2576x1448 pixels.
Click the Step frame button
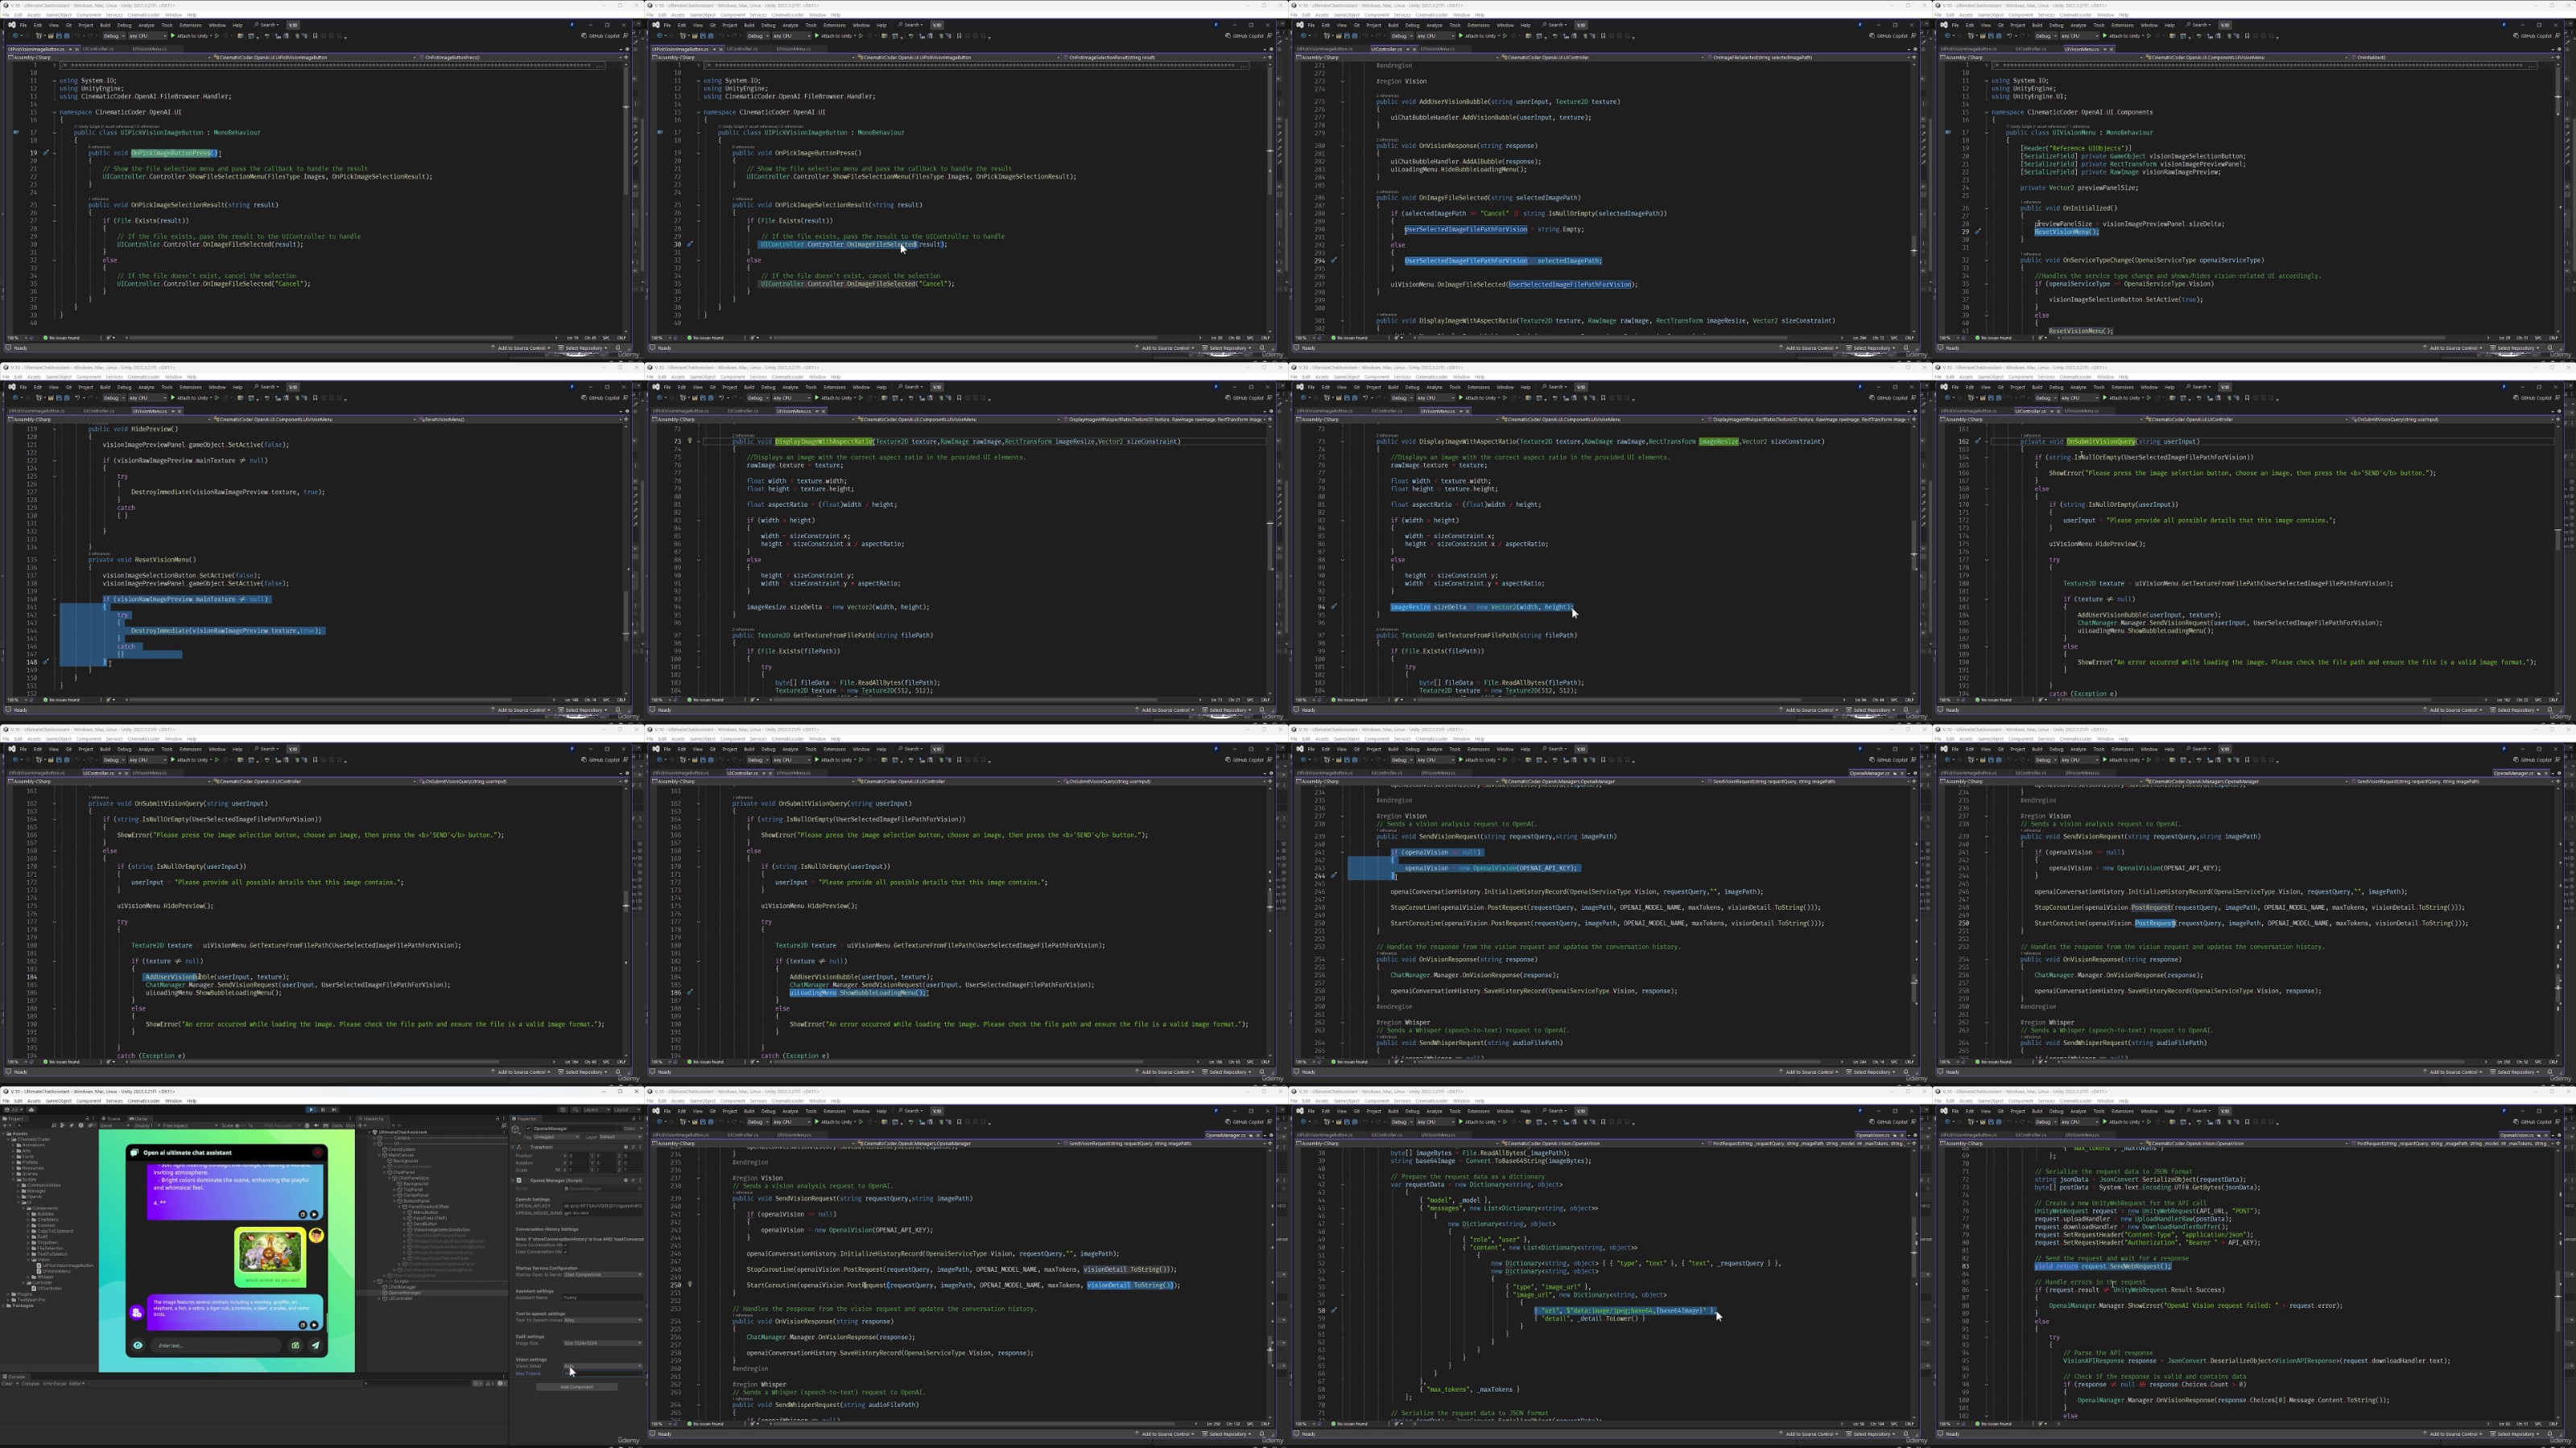click(x=334, y=1110)
